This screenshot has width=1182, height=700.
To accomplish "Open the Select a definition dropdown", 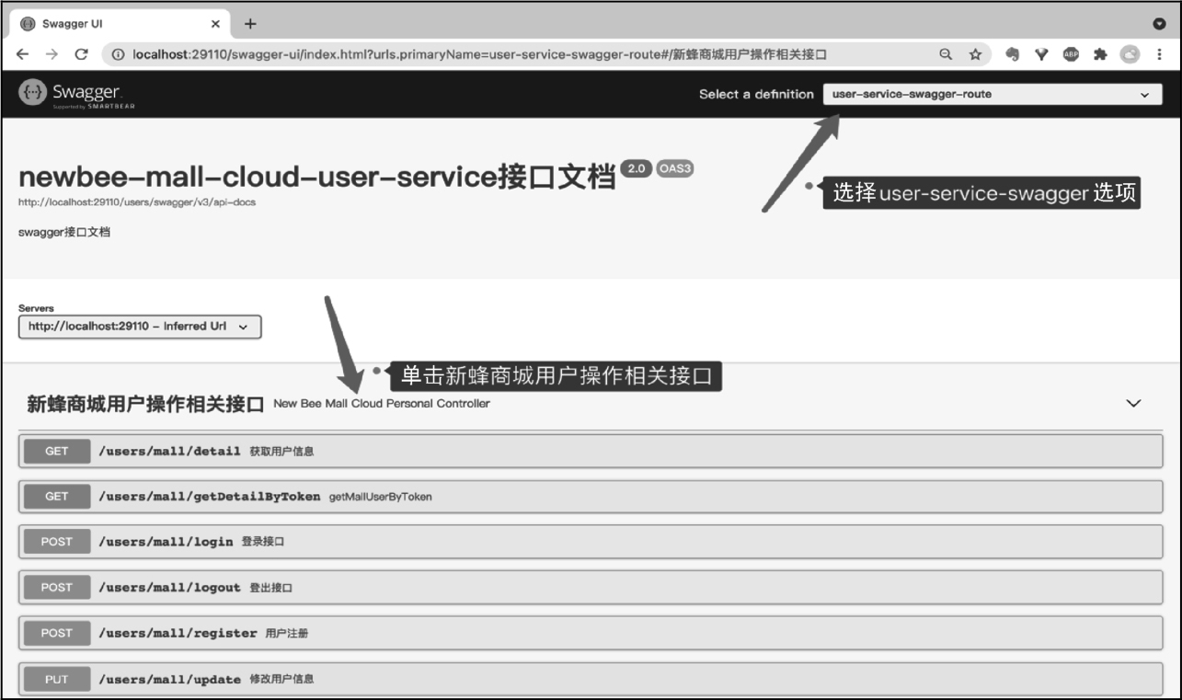I will tap(993, 94).
